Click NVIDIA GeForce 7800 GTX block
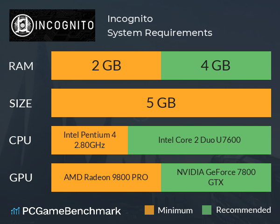The height and width of the screenshot is (224, 280). (x=216, y=177)
